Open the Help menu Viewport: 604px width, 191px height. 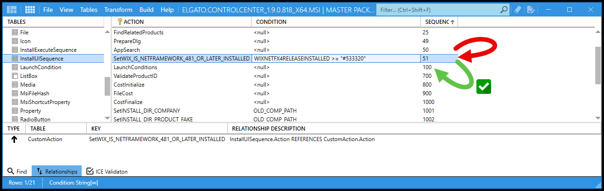(x=168, y=10)
